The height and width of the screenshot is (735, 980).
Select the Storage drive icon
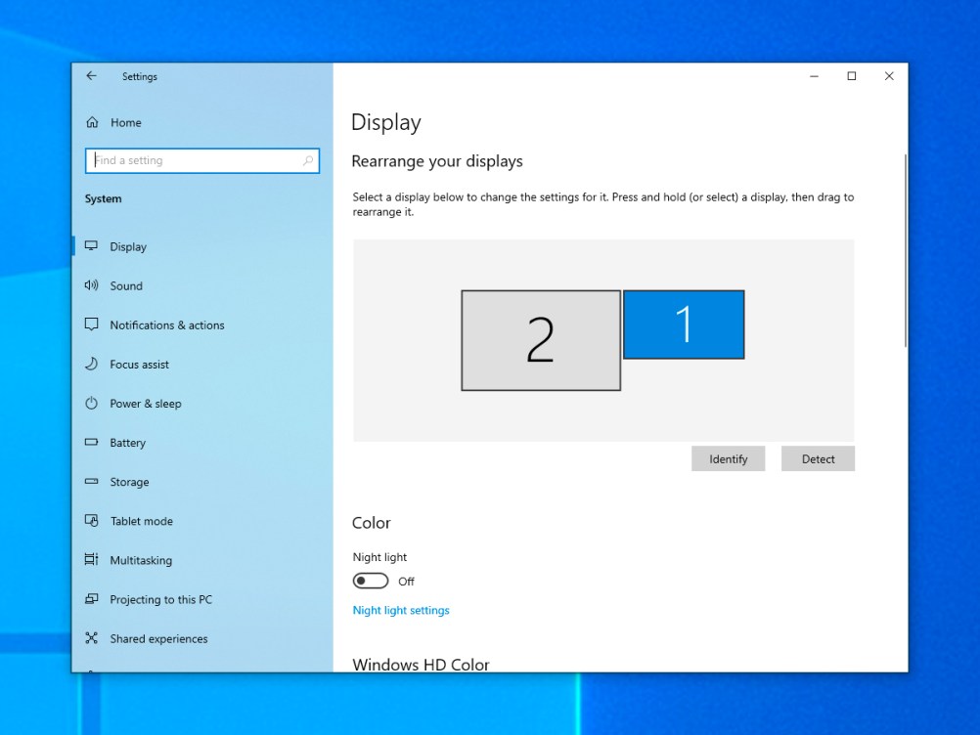tap(92, 481)
